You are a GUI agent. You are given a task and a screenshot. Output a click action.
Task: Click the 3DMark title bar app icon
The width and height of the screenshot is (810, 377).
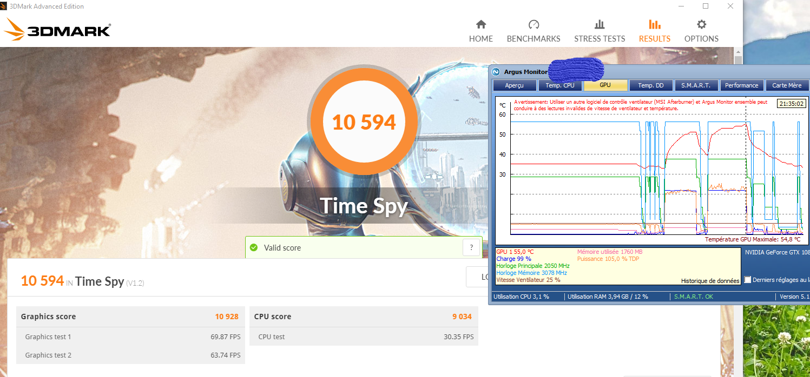(x=5, y=6)
